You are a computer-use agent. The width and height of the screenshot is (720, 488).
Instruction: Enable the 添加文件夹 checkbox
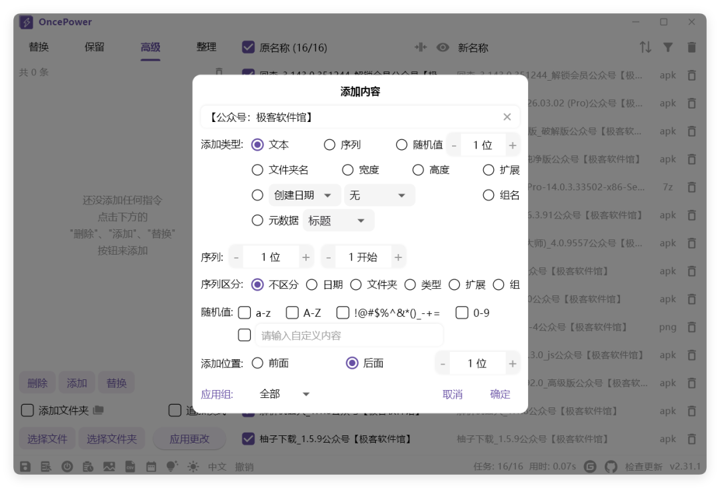coord(27,411)
